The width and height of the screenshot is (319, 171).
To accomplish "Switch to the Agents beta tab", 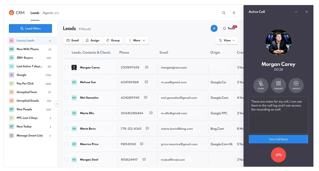I will (x=51, y=13).
